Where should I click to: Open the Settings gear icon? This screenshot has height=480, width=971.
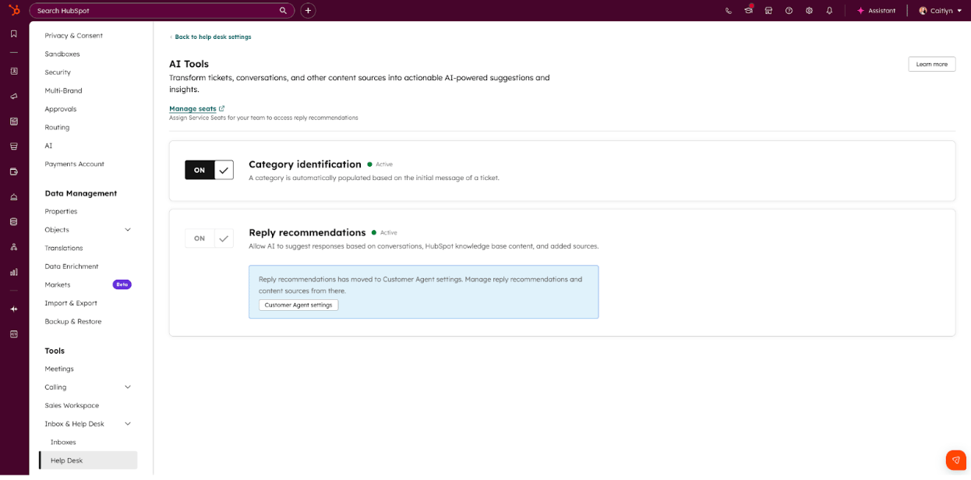click(809, 11)
